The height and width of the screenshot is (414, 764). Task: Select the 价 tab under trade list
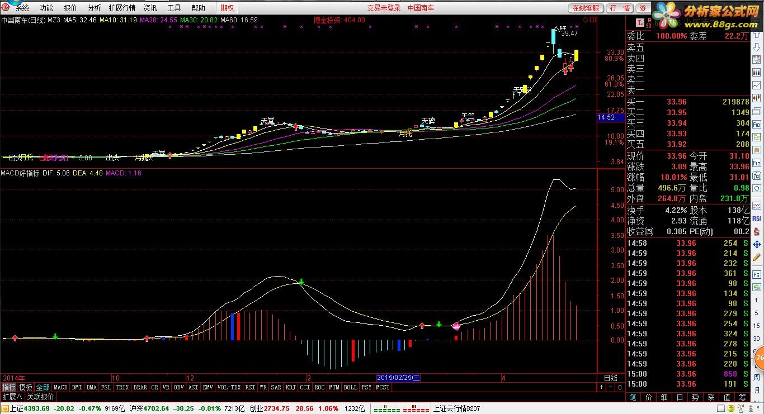[649, 397]
